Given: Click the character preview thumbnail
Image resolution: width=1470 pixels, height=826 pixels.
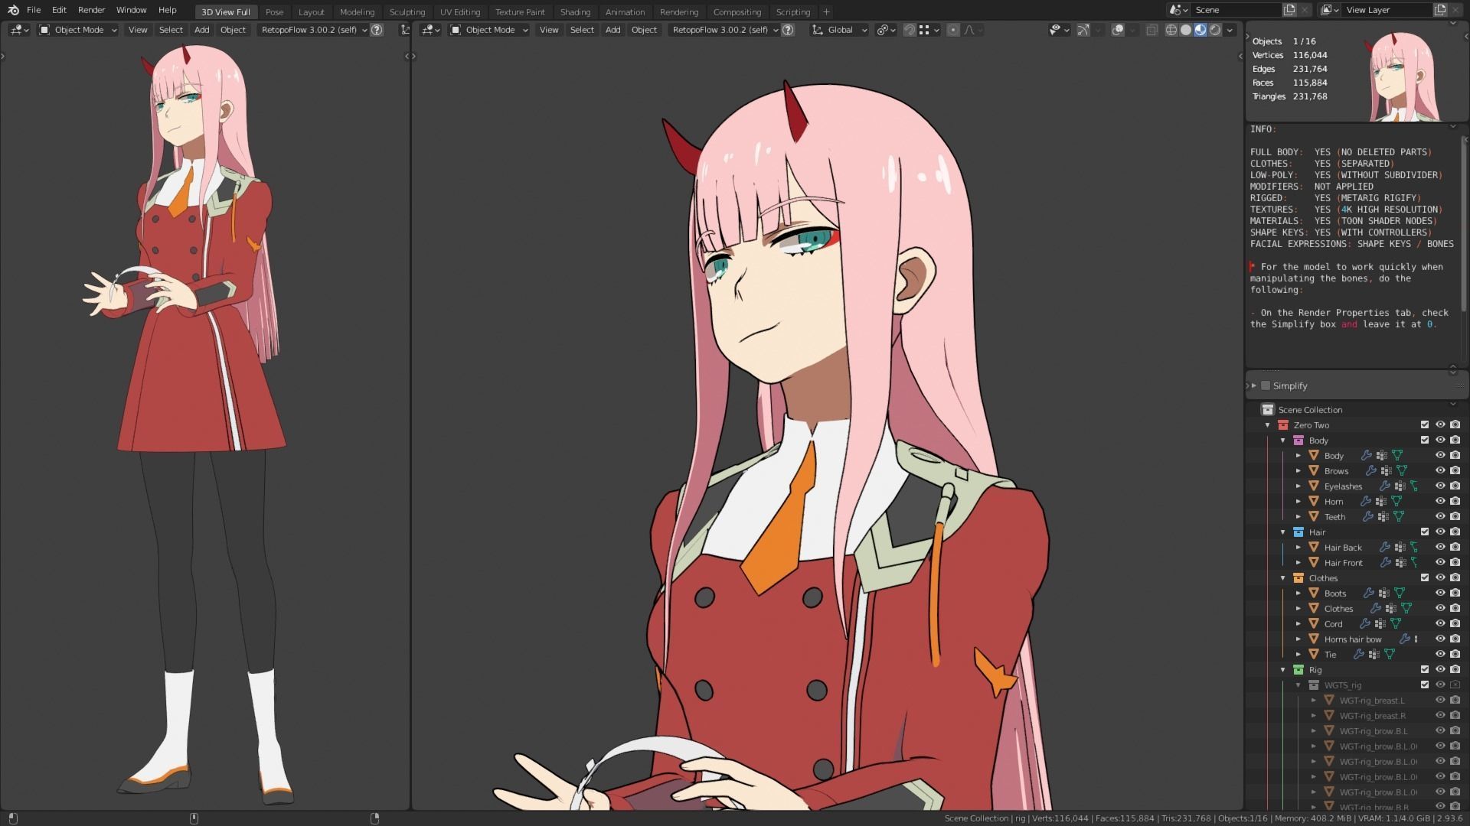Looking at the screenshot, I should (x=1403, y=76).
